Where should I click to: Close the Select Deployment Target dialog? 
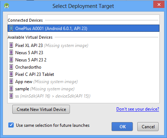(x=159, y=5)
